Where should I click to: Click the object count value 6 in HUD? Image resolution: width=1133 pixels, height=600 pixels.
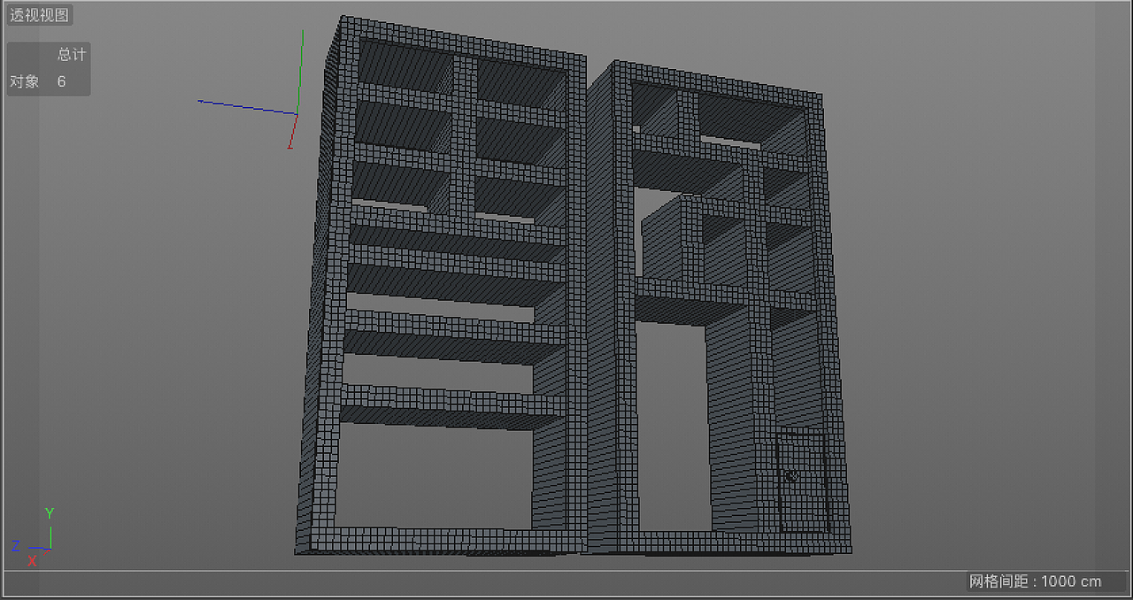(61, 81)
